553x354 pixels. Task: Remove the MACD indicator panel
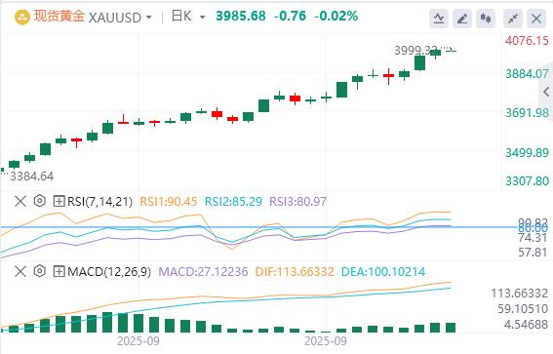tap(20, 271)
